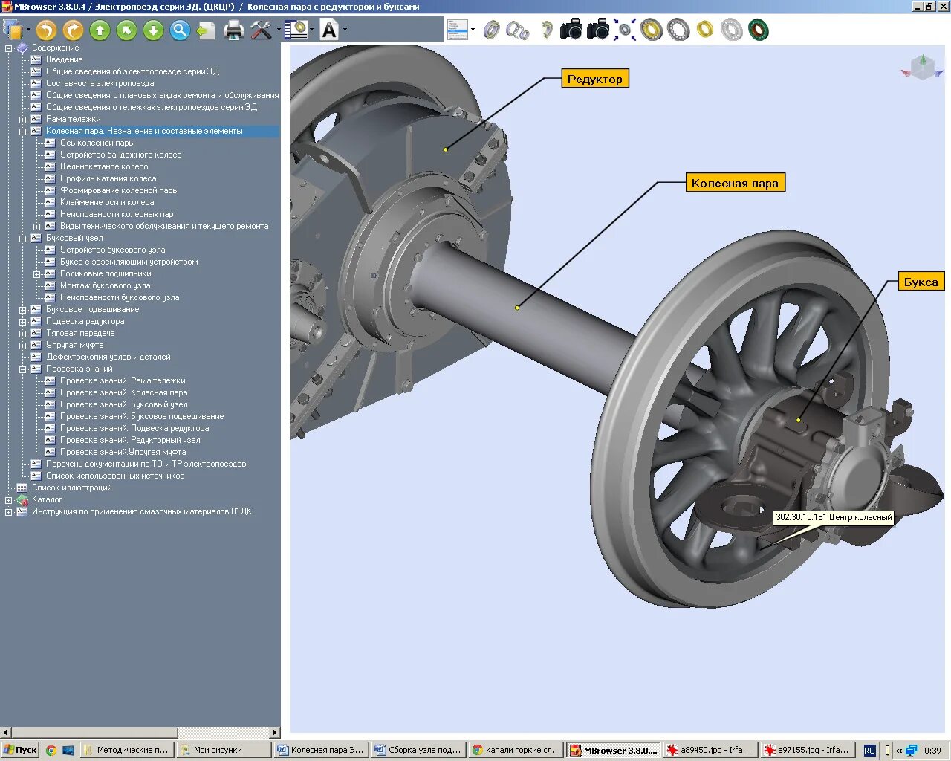Viewport: 951px width, 761px height.
Task: Click the green Down arrow navigation button
Action: click(153, 30)
